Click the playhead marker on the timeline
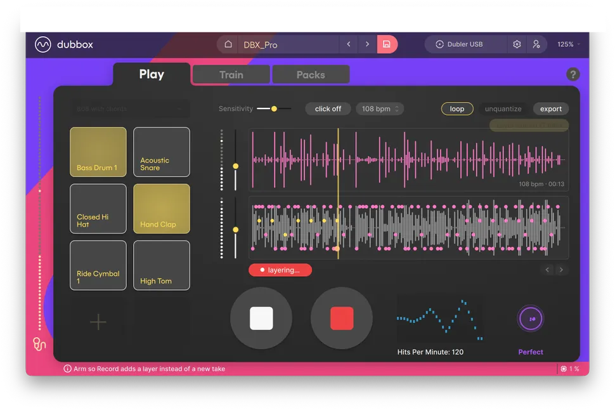This screenshot has width=615, height=410. coord(338,194)
